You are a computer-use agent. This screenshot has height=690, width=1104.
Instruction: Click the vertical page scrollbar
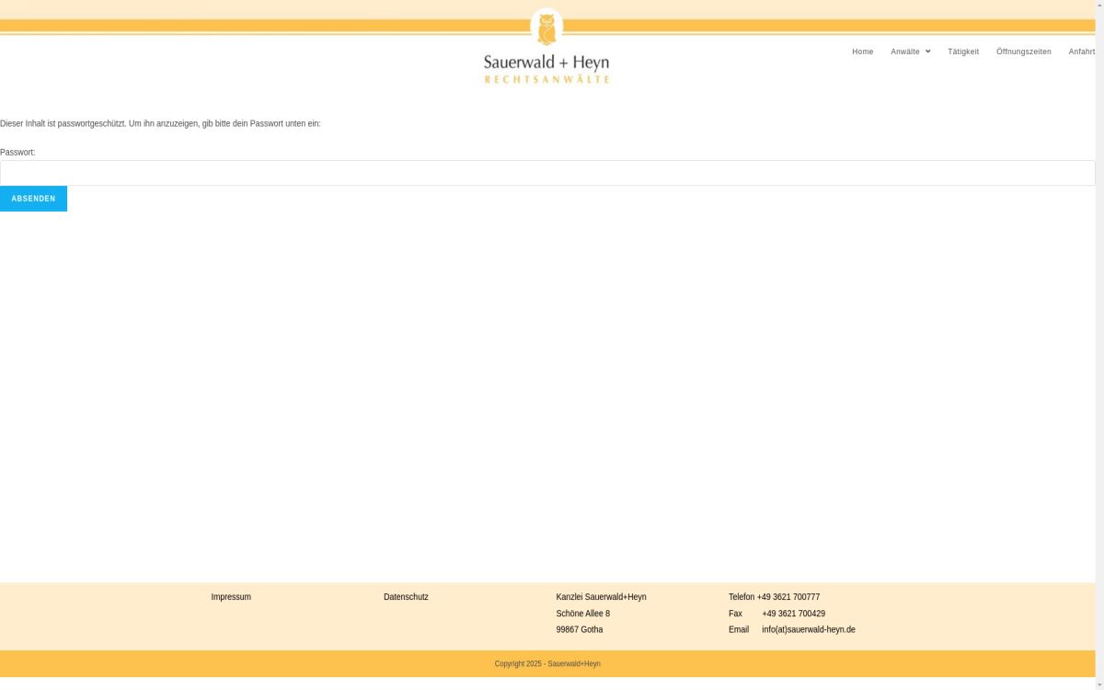[x=1099, y=345]
